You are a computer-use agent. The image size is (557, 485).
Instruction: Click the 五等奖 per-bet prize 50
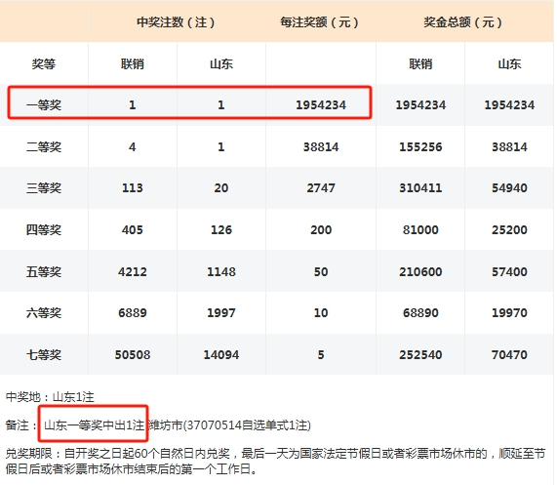pyautogui.click(x=321, y=272)
